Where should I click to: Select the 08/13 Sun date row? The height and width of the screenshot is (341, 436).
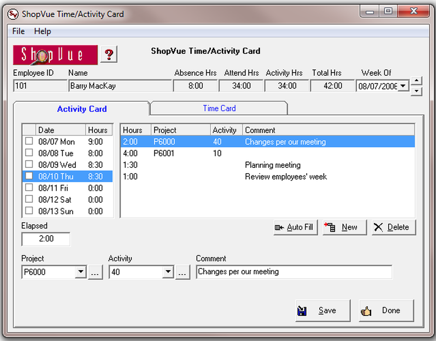pos(68,211)
